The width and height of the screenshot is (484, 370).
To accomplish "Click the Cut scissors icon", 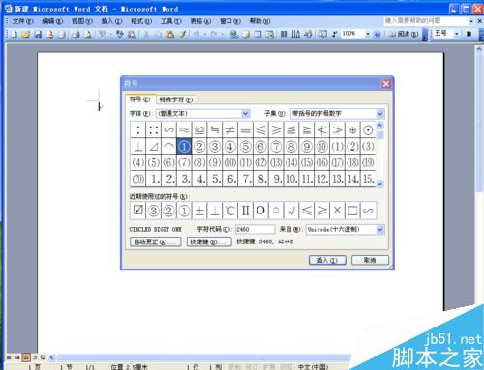I will pyautogui.click(x=146, y=34).
